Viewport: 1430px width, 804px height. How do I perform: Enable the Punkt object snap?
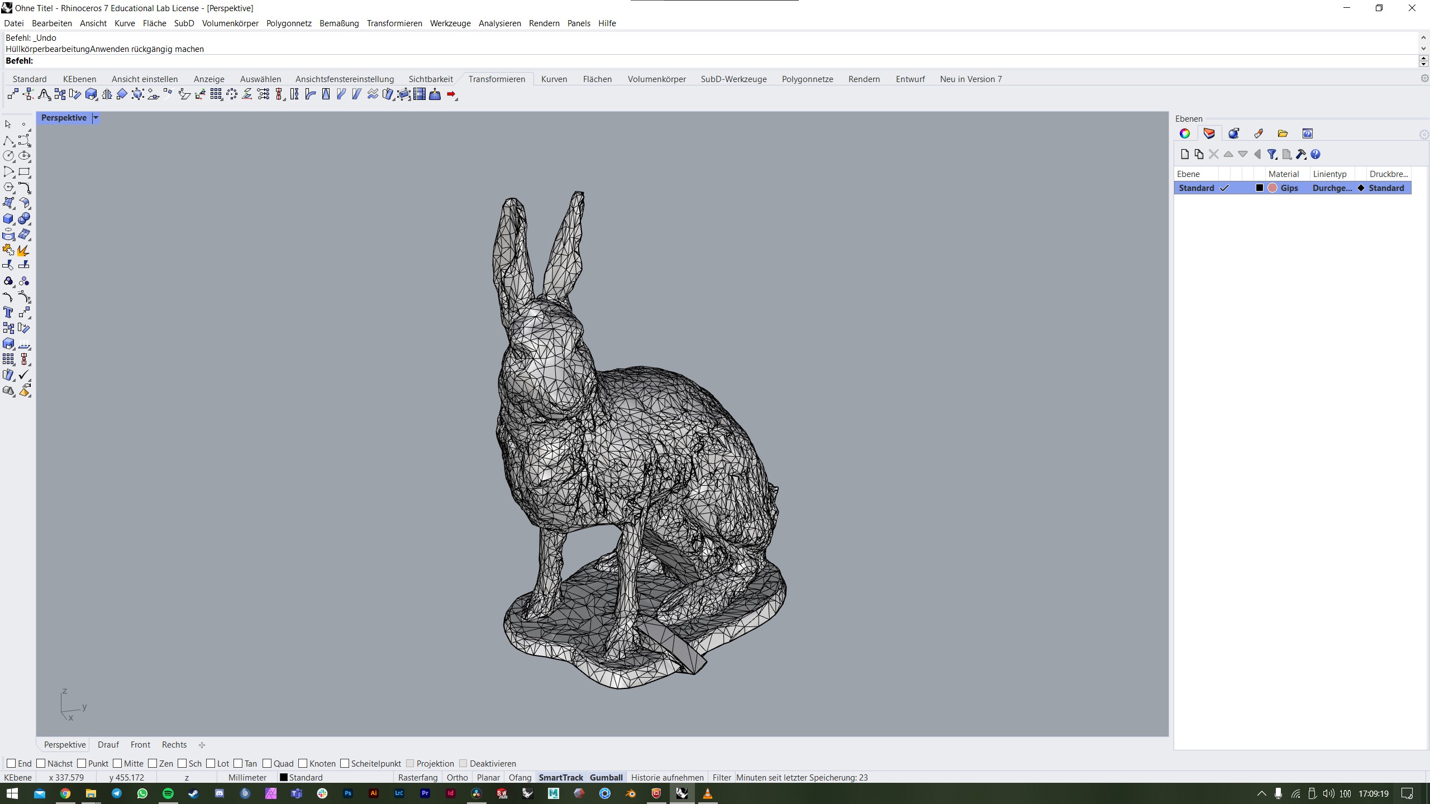click(x=82, y=763)
